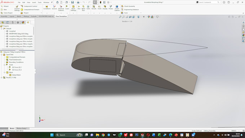The width and height of the screenshot is (245, 138).
Task: Open the Probes tool
Action: (x=111, y=7)
